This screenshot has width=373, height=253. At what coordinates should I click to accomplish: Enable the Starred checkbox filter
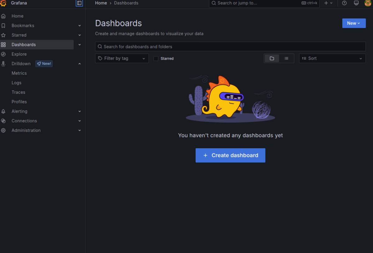tap(156, 58)
